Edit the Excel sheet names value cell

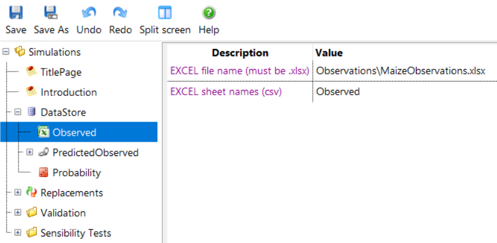point(405,92)
